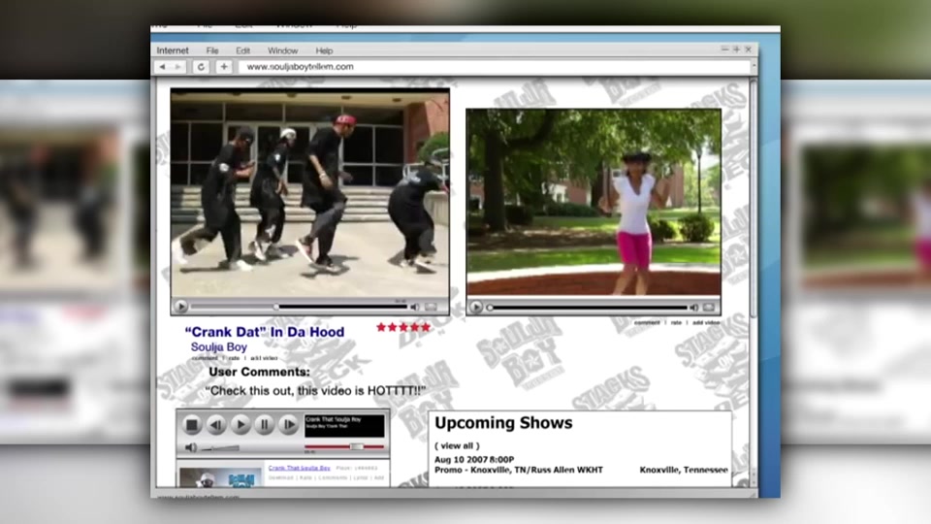Viewport: 931px width, 524px height.
Task: Click add video link under right video
Action: coord(706,322)
